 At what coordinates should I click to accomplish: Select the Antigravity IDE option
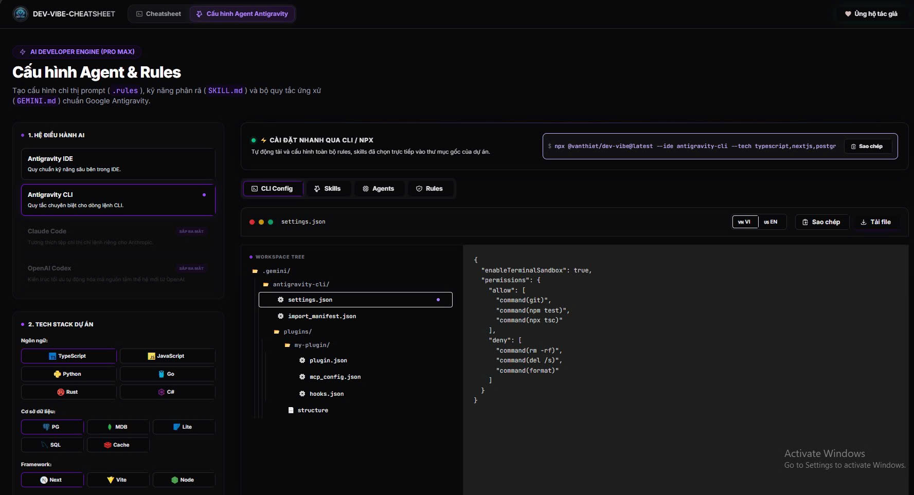coord(118,164)
